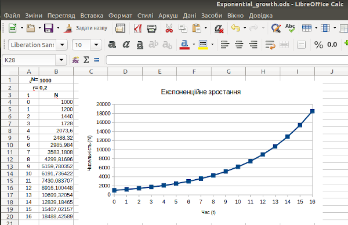Image resolution: width=348 pixels, height=225 pixels.
Task: Expand the Liberation Sans font name dropdown
Action: [62, 45]
